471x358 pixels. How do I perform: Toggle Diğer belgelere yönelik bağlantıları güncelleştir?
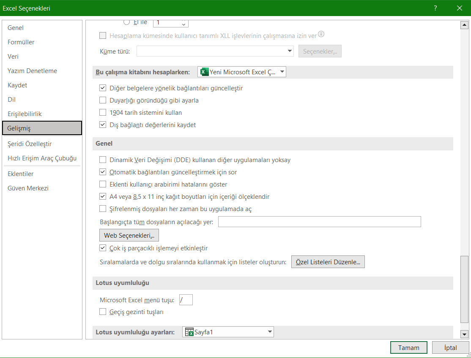tap(103, 88)
